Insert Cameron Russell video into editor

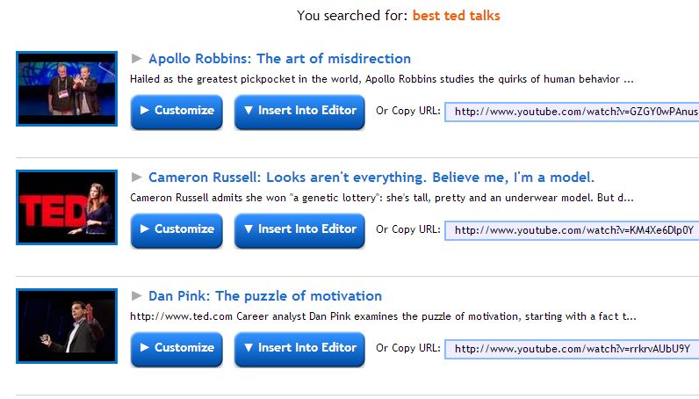(299, 229)
